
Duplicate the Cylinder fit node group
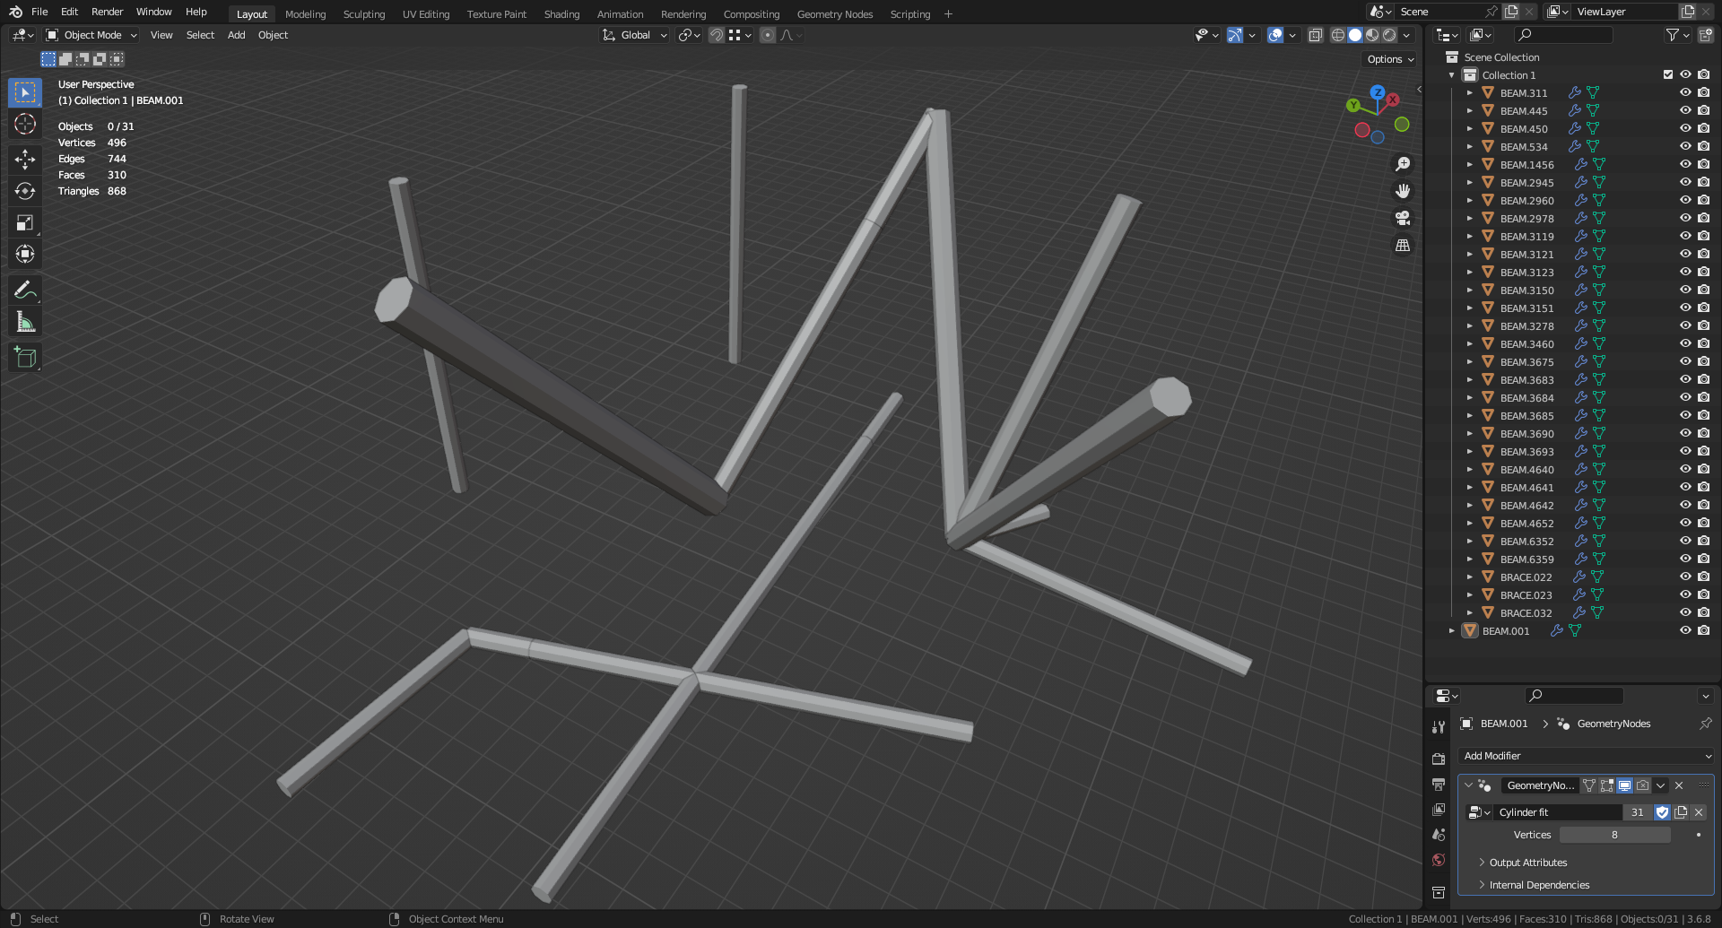[x=1681, y=812]
